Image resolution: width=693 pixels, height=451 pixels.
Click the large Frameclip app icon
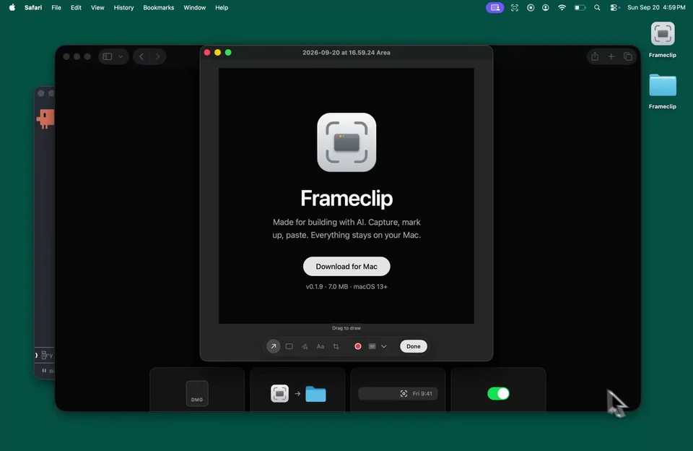(346, 142)
